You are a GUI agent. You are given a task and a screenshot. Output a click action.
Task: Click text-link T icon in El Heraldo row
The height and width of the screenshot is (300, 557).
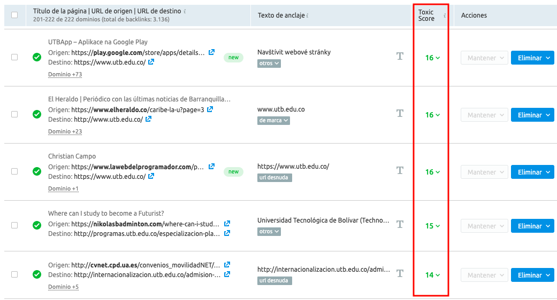400,113
